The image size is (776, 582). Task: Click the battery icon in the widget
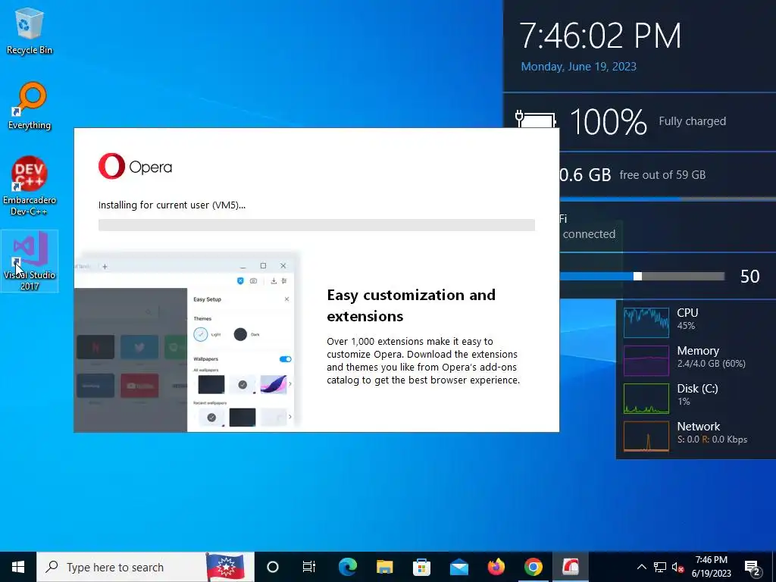coord(535,119)
